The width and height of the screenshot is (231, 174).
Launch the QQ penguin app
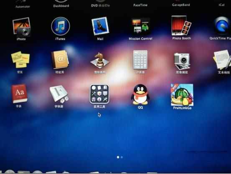point(140,94)
